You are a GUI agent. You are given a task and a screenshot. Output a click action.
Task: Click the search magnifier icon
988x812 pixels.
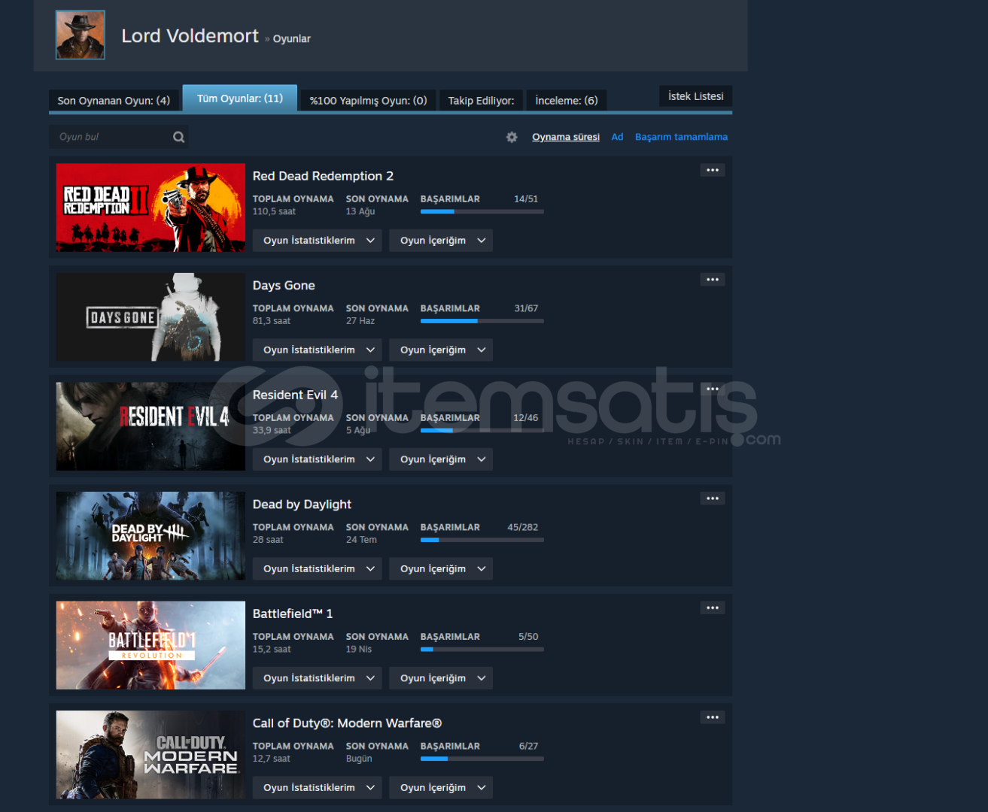point(178,137)
